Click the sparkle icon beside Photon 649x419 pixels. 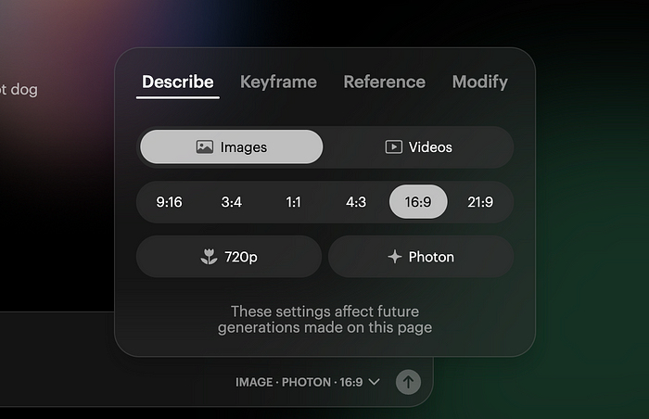tap(394, 257)
